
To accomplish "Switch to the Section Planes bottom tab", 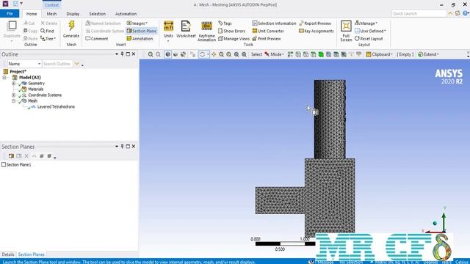I will click(31, 254).
